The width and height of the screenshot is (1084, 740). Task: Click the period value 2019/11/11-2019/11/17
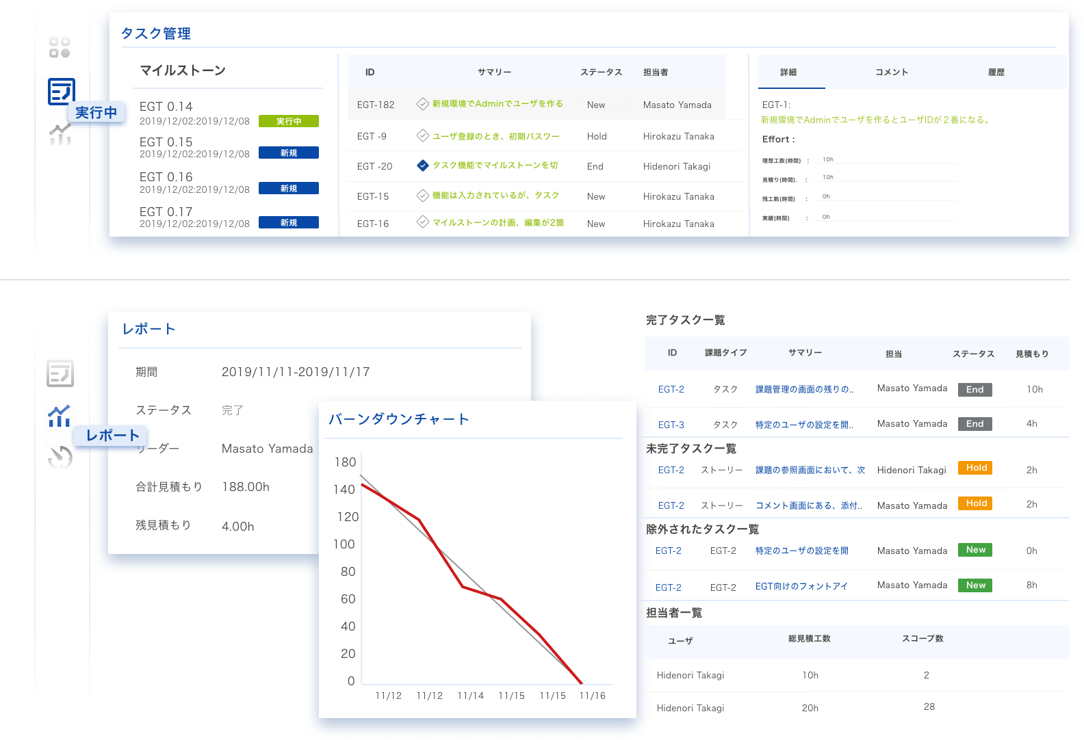click(x=296, y=372)
